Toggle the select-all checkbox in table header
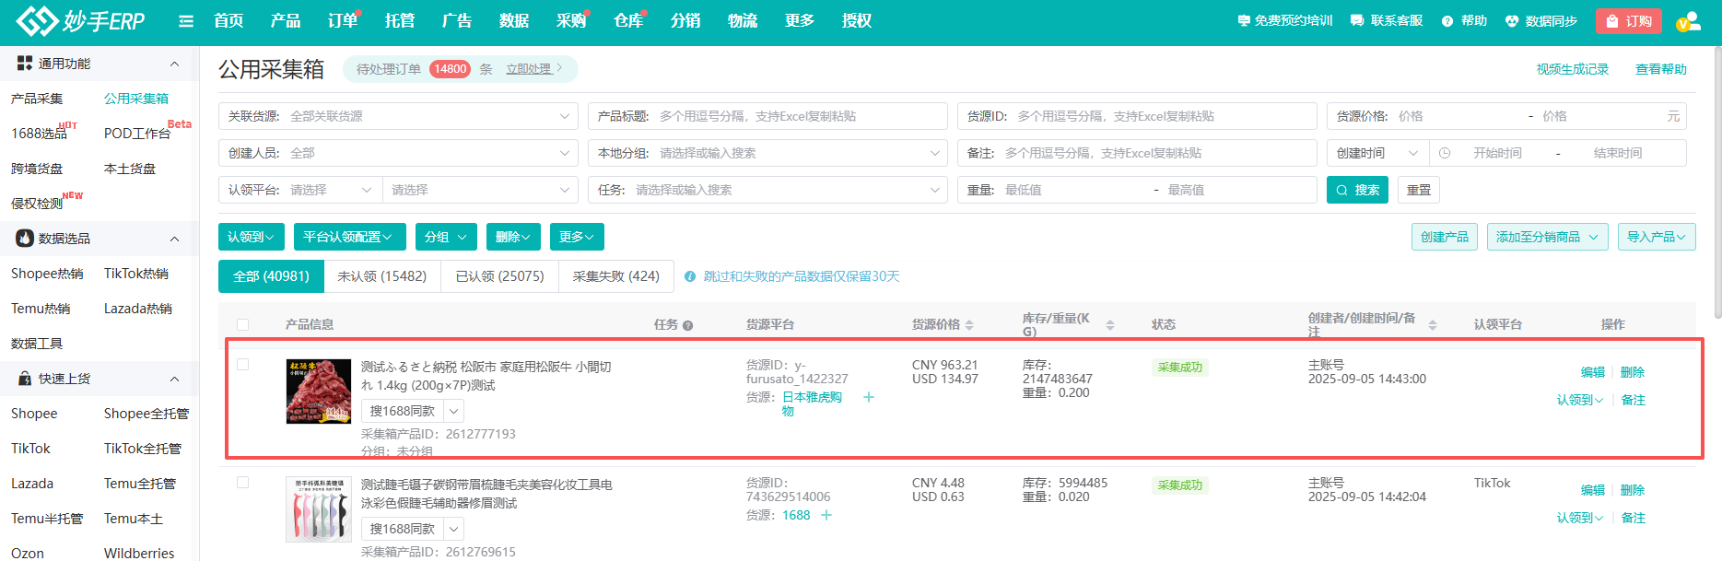The height and width of the screenshot is (561, 1722). click(243, 324)
